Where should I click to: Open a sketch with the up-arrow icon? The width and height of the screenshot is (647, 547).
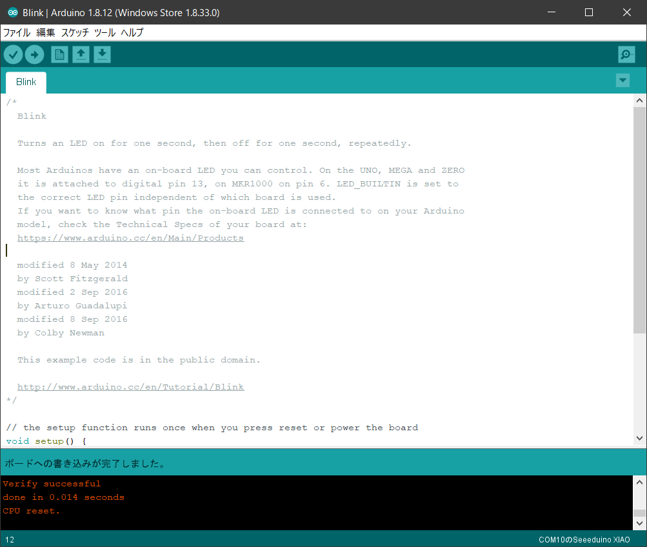click(x=81, y=54)
